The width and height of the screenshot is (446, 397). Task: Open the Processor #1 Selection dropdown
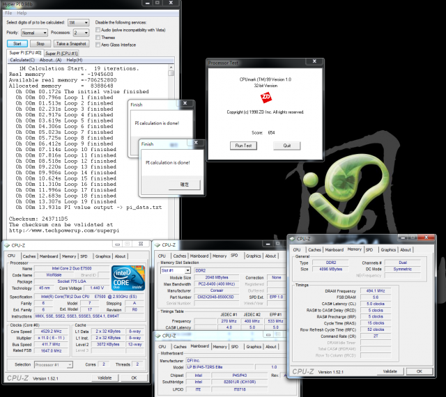(54, 364)
